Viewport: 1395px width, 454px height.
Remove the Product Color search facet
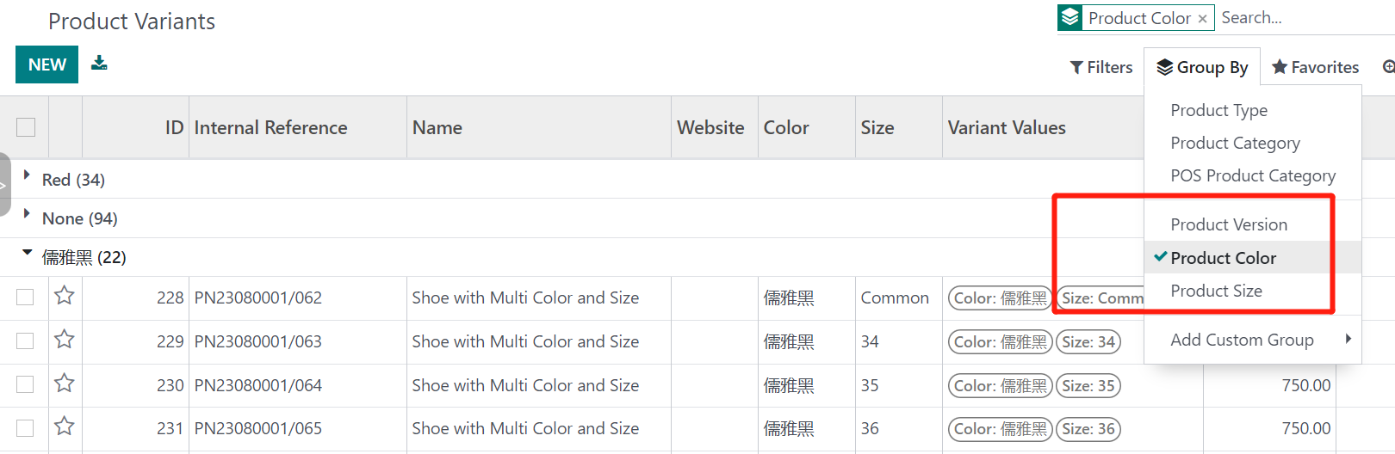(x=1202, y=19)
